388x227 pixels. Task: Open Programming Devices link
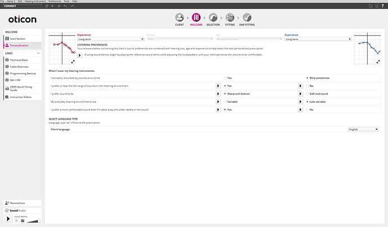[x=22, y=73]
